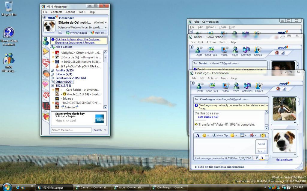Click block contact icon in Cienfuegos window
The height and width of the screenshot is (191, 307).
(278, 89)
